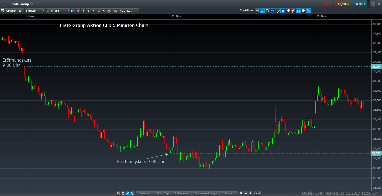Toggle the grid lines button
Viewport: 382px width, 196px height.
tap(273, 11)
